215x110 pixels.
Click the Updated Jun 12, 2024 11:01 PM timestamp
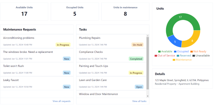tap(17, 59)
